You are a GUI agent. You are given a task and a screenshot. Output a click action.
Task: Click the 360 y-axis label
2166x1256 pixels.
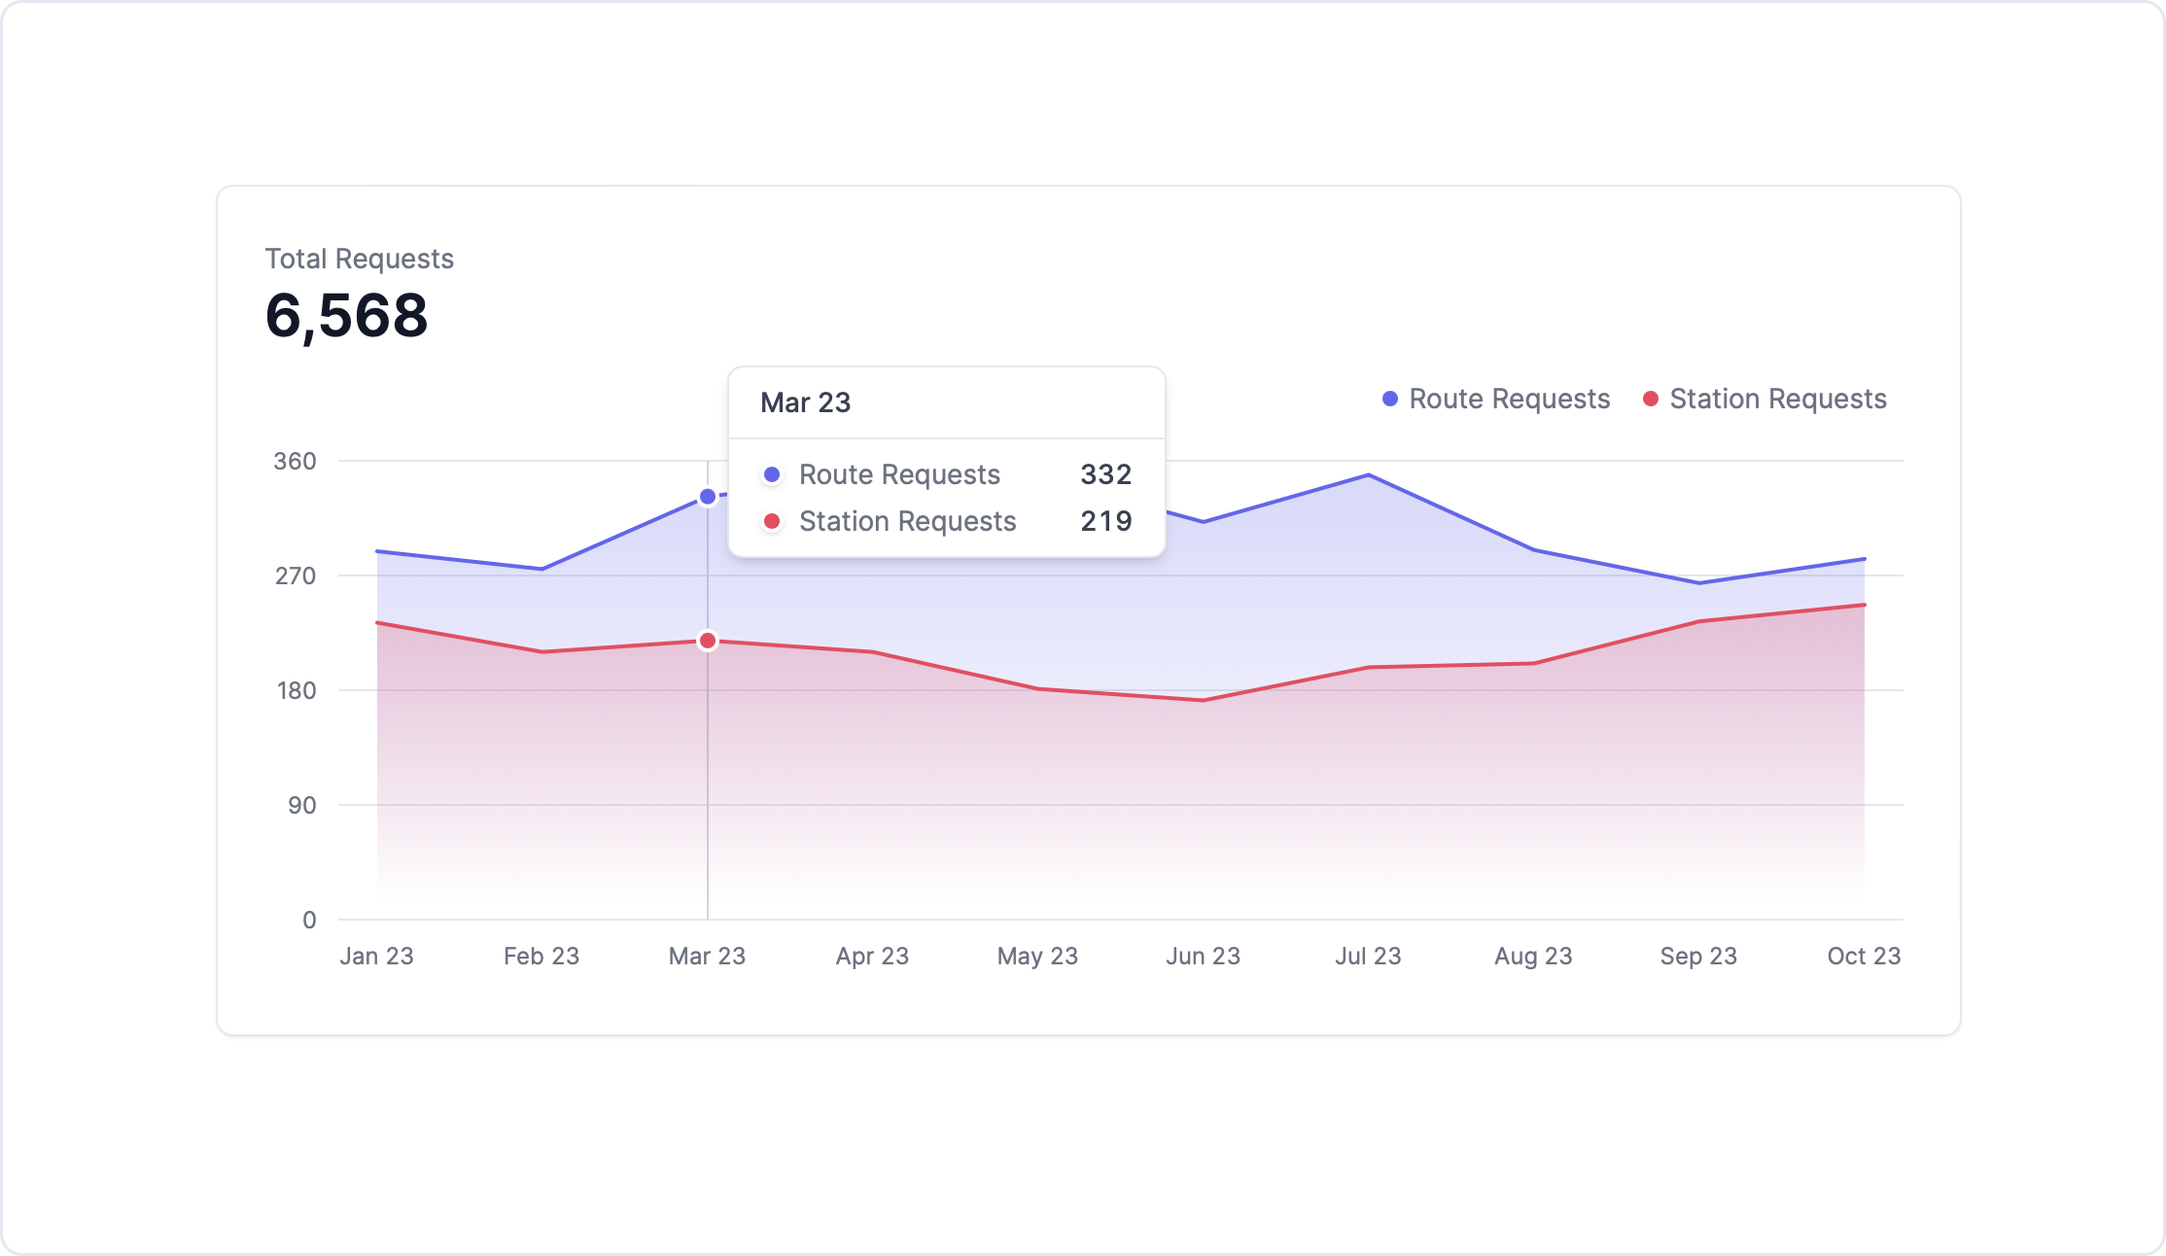click(x=295, y=461)
